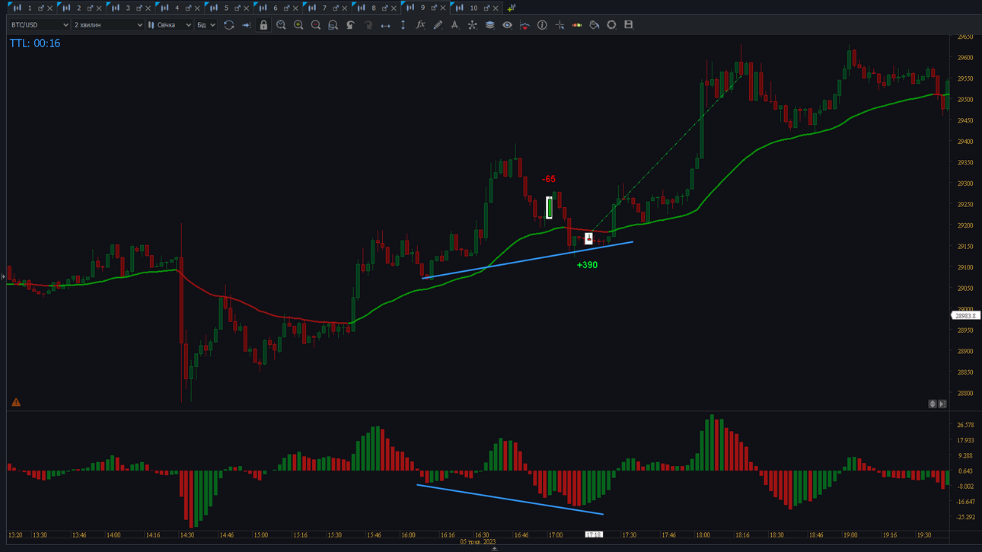
Task: Open the Свічка chart type dropdown
Action: (x=169, y=25)
